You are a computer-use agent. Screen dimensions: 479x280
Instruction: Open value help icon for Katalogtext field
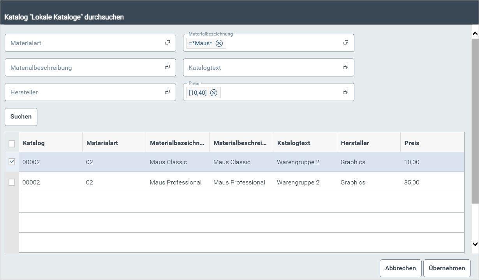click(345, 67)
